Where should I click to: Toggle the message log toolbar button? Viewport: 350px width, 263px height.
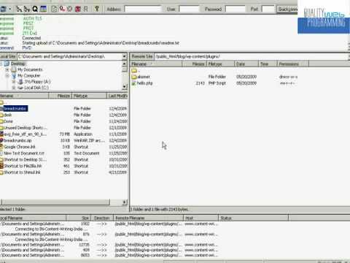(43, 9)
